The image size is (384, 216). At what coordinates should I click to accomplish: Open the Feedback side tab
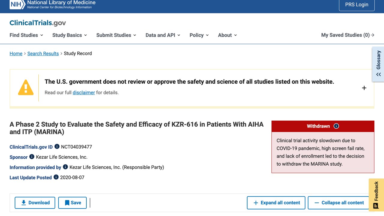point(376,195)
